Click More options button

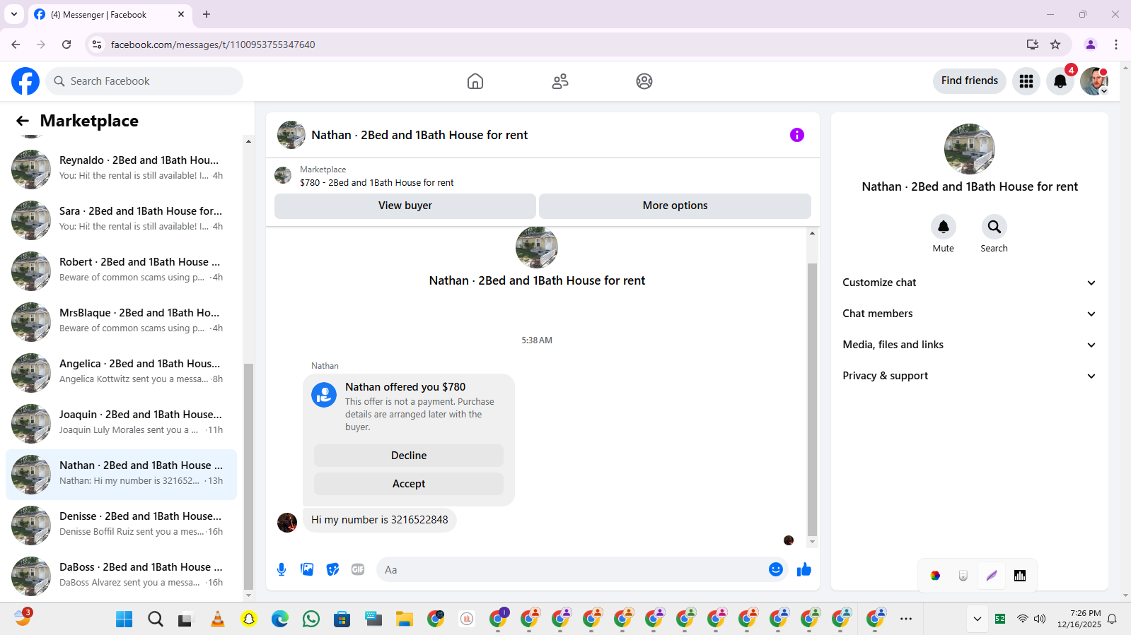coord(675,206)
